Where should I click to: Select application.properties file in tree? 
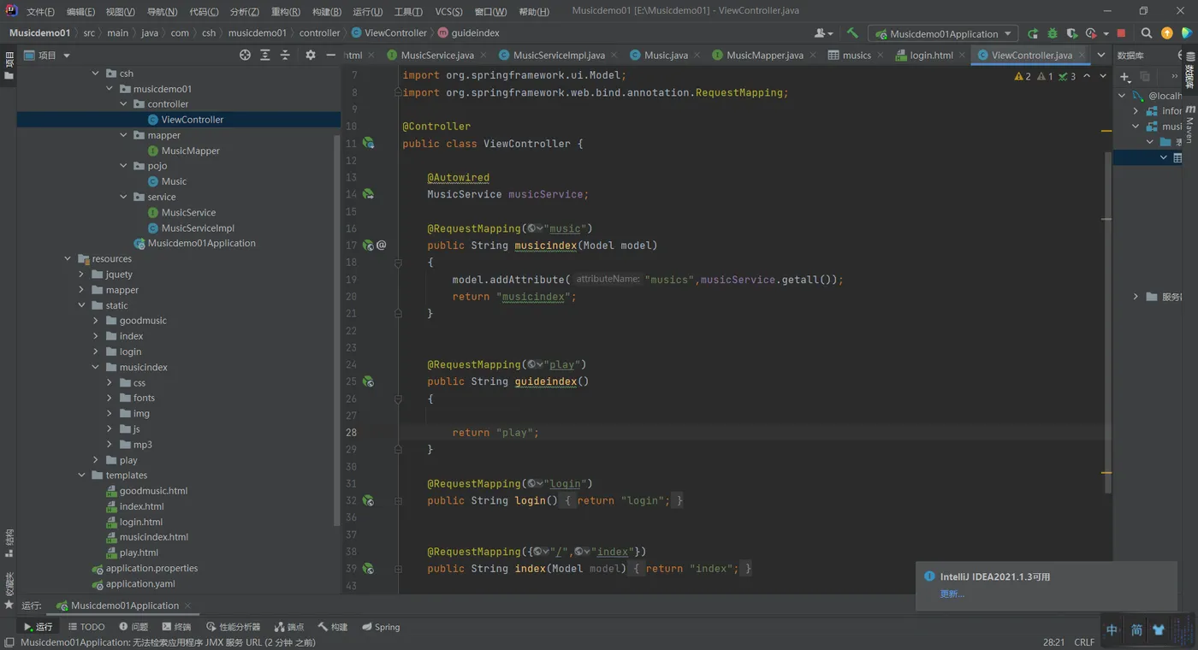click(151, 569)
